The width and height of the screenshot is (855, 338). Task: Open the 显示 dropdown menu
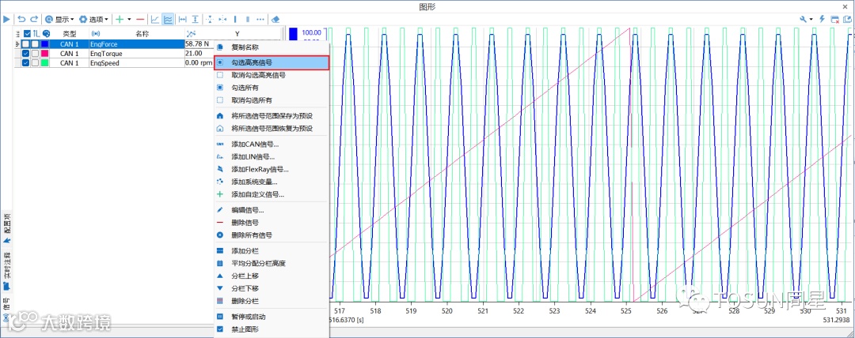click(59, 19)
